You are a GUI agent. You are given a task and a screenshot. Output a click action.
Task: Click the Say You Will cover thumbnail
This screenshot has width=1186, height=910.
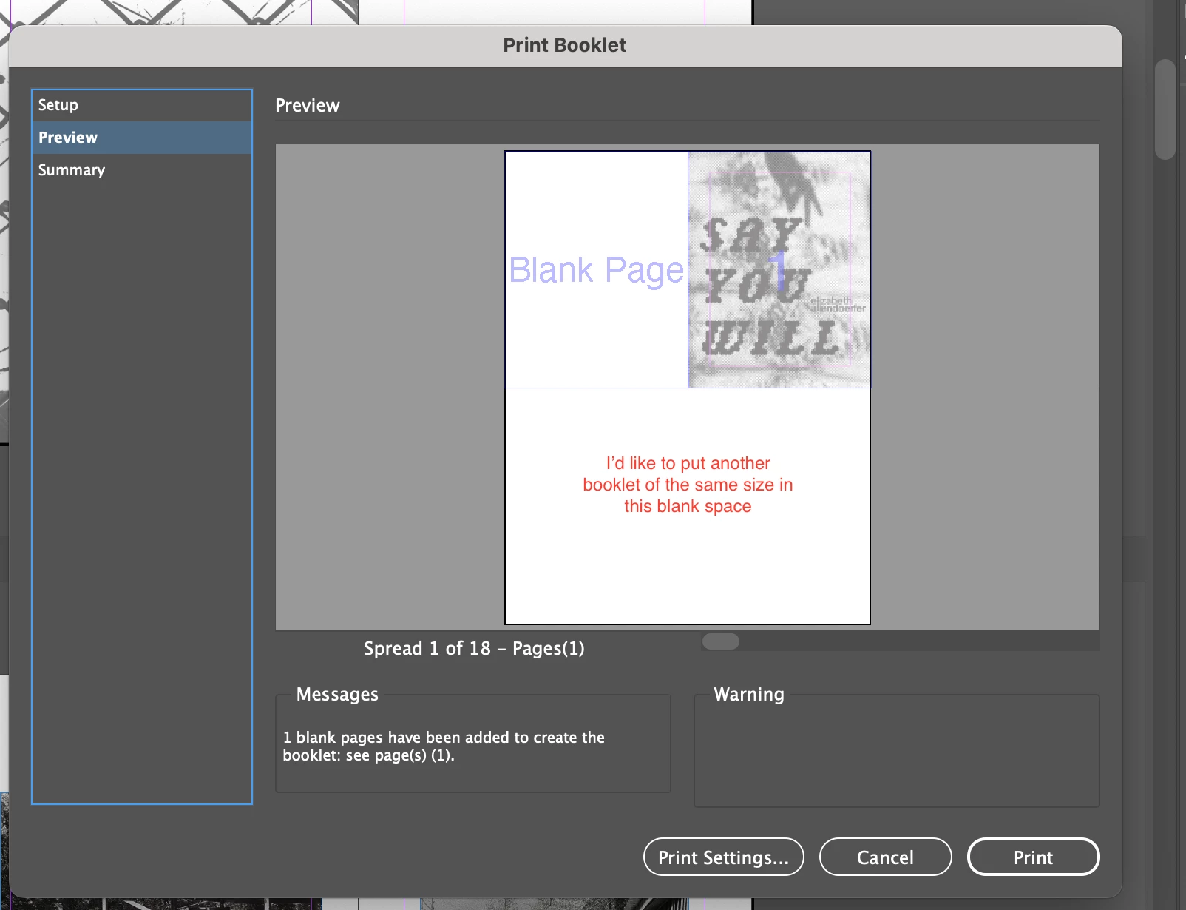pyautogui.click(x=779, y=269)
